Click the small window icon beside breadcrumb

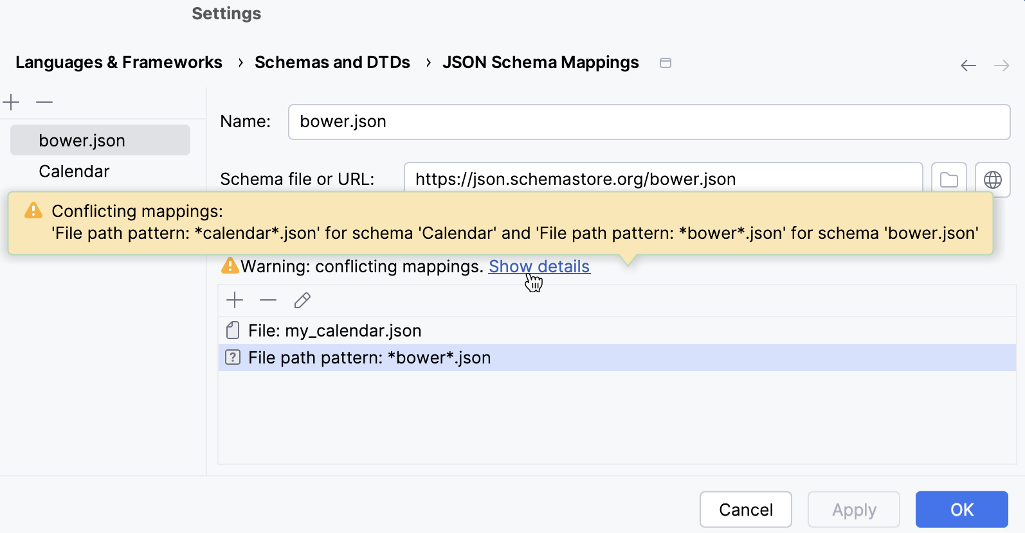(666, 63)
